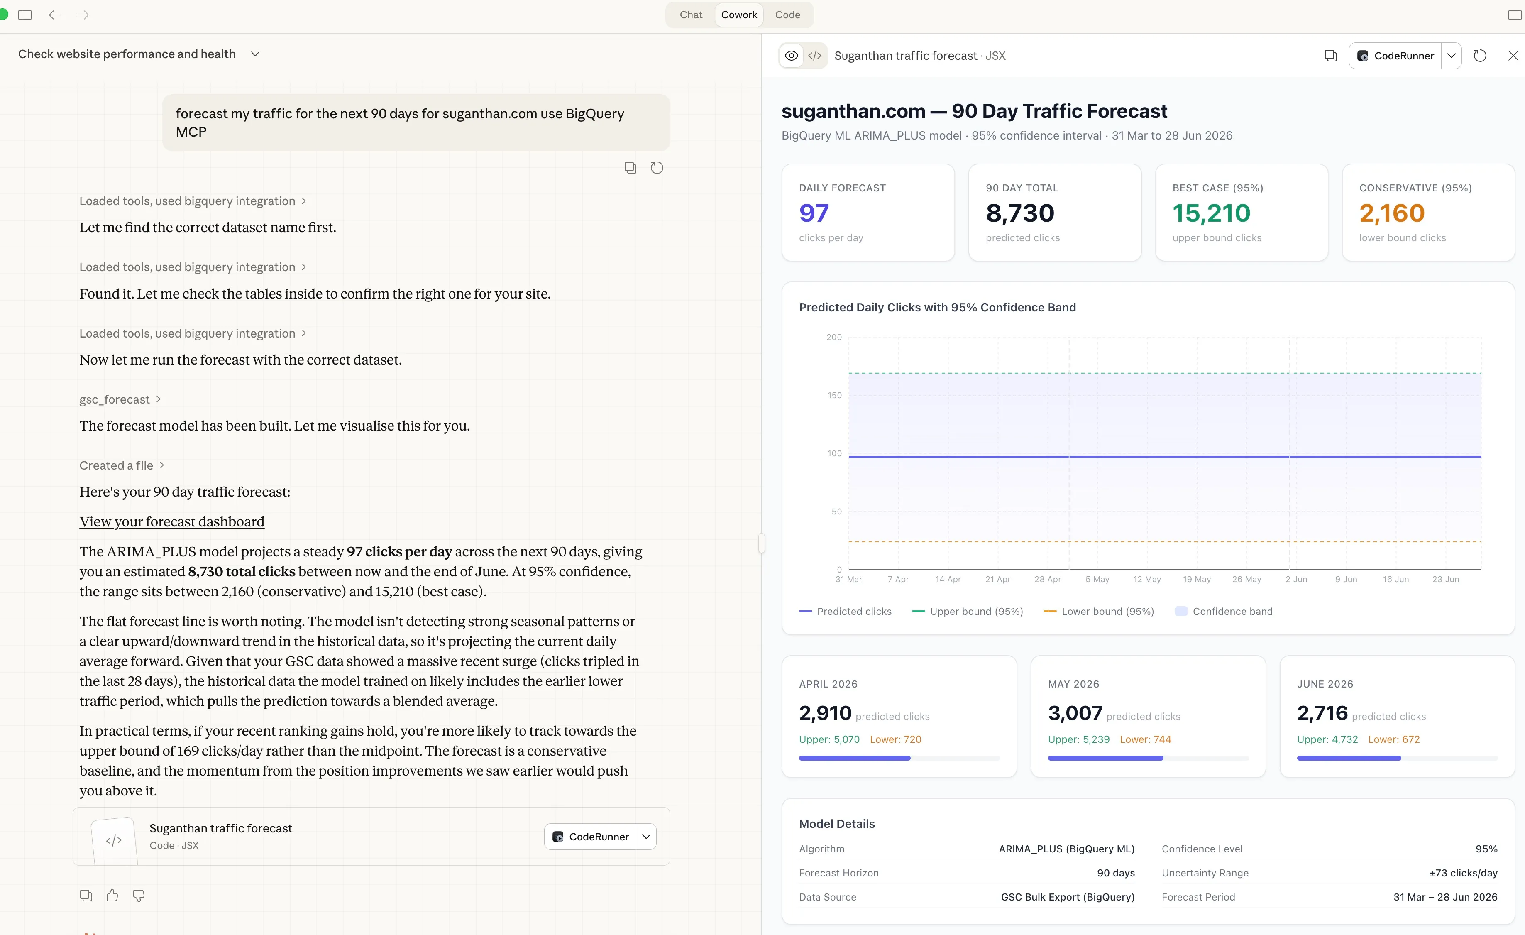
Task: Click the CodeRunner button in the chat file card
Action: 590,837
